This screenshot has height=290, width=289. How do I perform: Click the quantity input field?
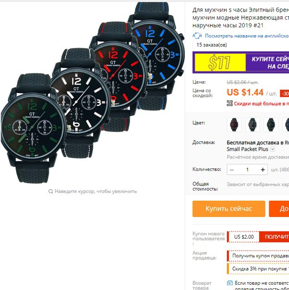point(247,169)
